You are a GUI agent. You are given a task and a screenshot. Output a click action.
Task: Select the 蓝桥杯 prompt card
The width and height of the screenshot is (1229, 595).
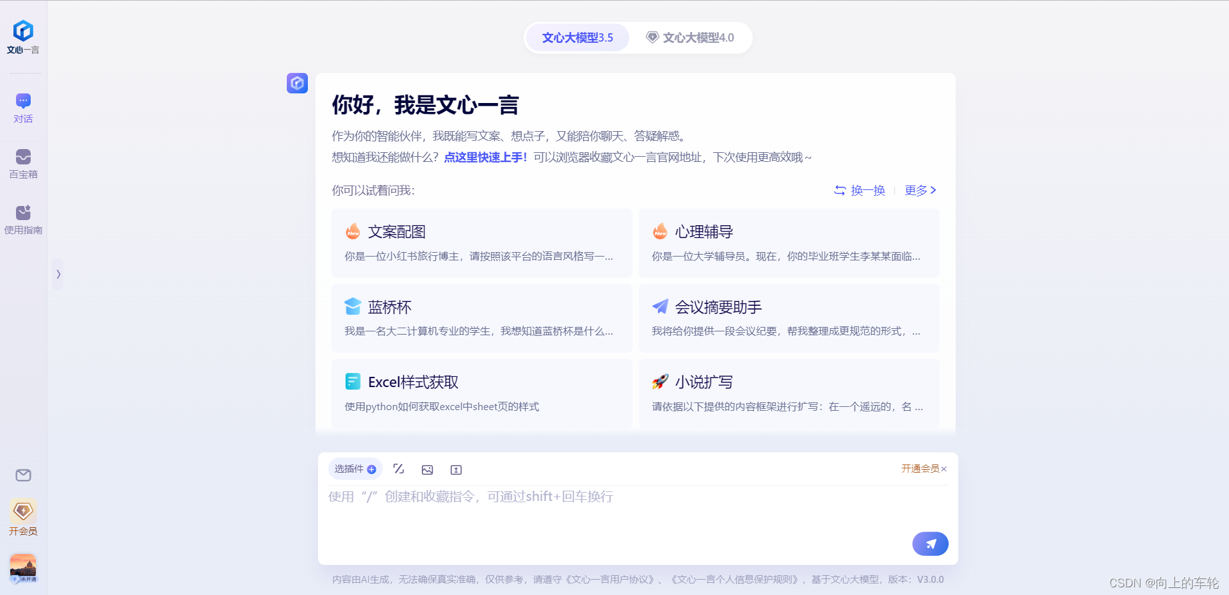[x=482, y=318]
